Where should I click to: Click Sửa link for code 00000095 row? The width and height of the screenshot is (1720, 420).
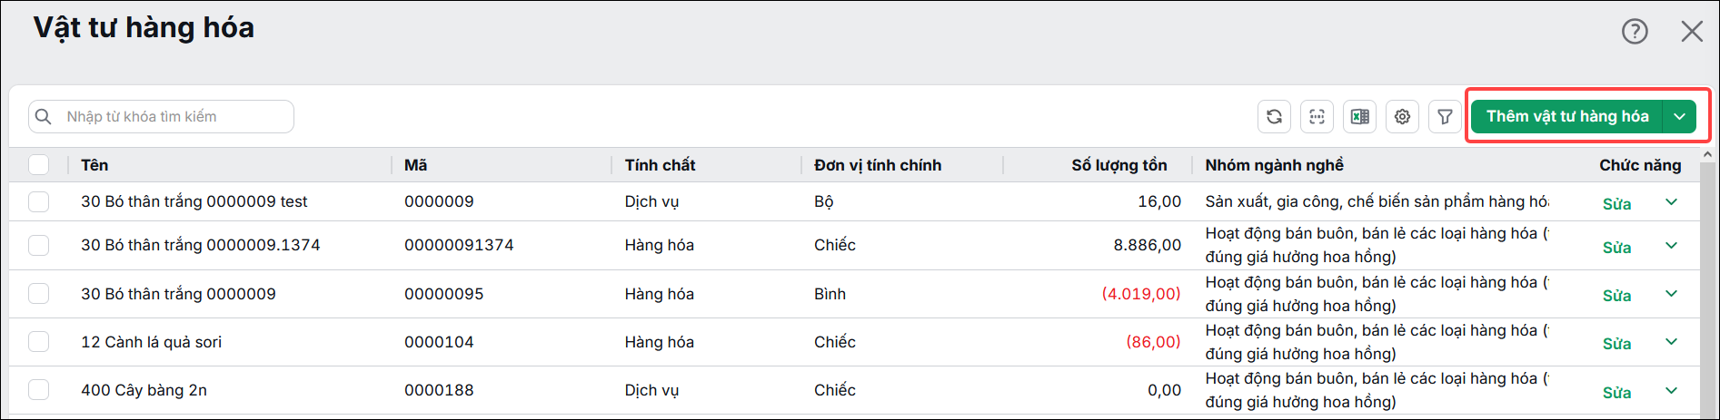(x=1616, y=296)
